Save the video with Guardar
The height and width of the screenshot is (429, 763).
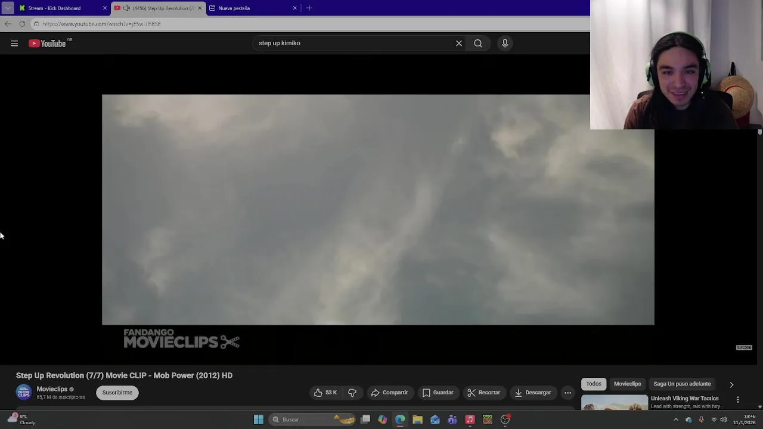pyautogui.click(x=438, y=393)
